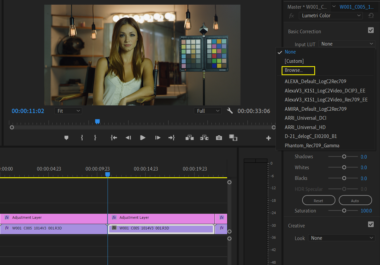Step back one frame
380x265 pixels.
tap(128, 138)
